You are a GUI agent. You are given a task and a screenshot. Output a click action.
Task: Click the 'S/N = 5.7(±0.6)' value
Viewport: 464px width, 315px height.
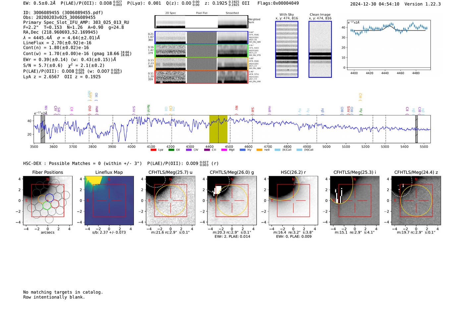pos(43,65)
